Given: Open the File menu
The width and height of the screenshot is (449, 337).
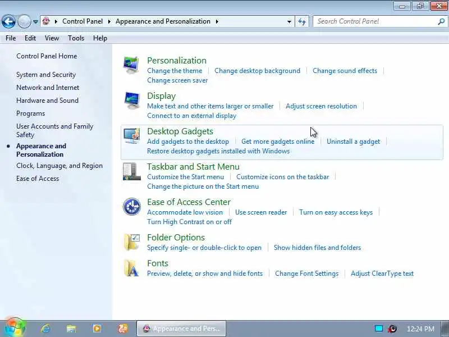Looking at the screenshot, I should point(11,38).
